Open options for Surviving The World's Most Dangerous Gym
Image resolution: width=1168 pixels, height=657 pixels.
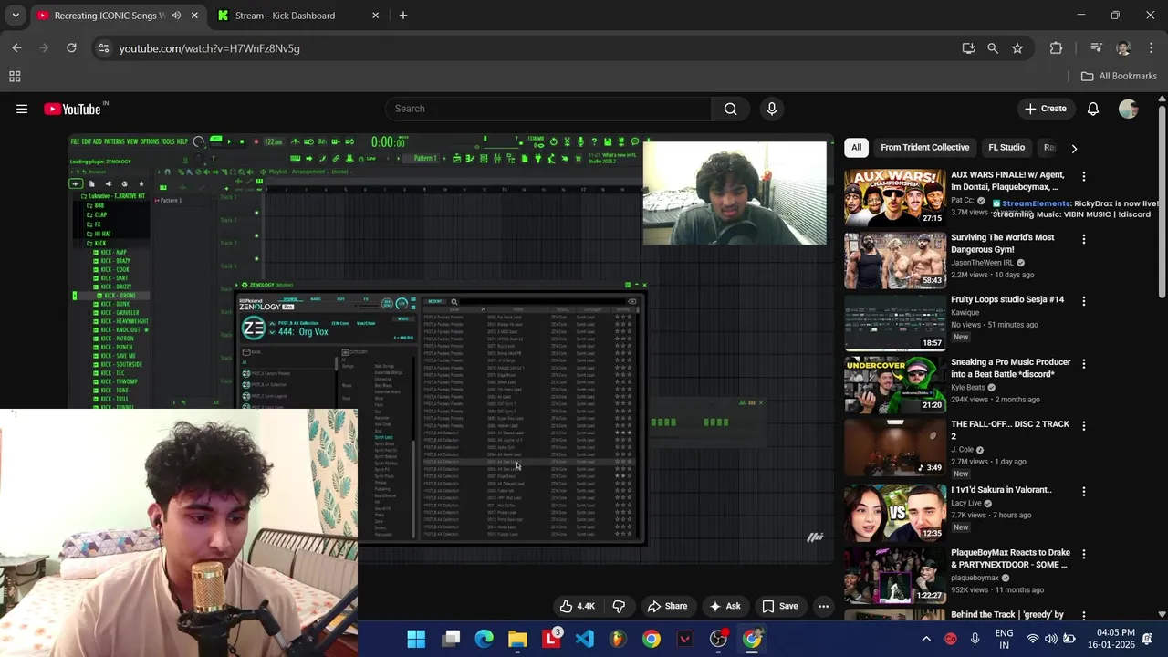(1084, 239)
